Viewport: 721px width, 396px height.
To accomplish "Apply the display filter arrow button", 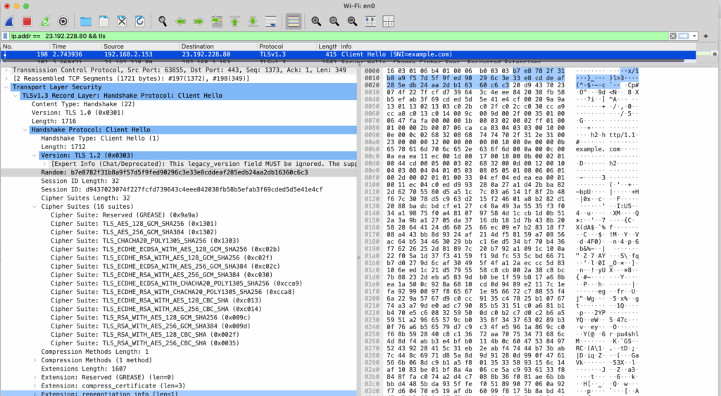I will [x=684, y=36].
